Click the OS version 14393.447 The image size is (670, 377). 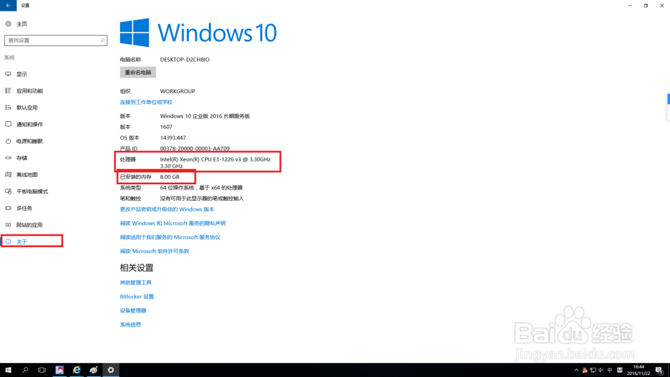(x=173, y=138)
